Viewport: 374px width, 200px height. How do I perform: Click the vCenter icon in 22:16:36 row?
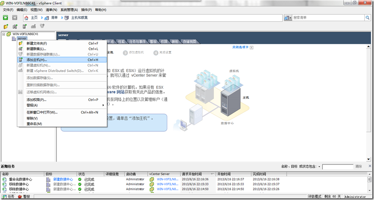point(151,179)
